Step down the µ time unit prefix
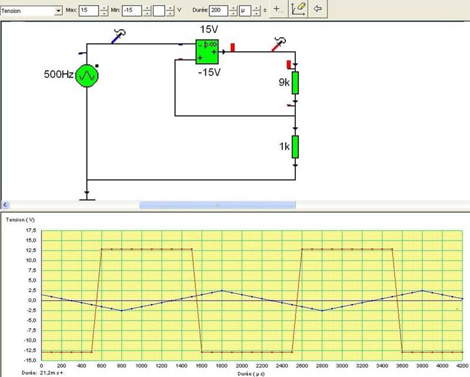 [x=256, y=13]
